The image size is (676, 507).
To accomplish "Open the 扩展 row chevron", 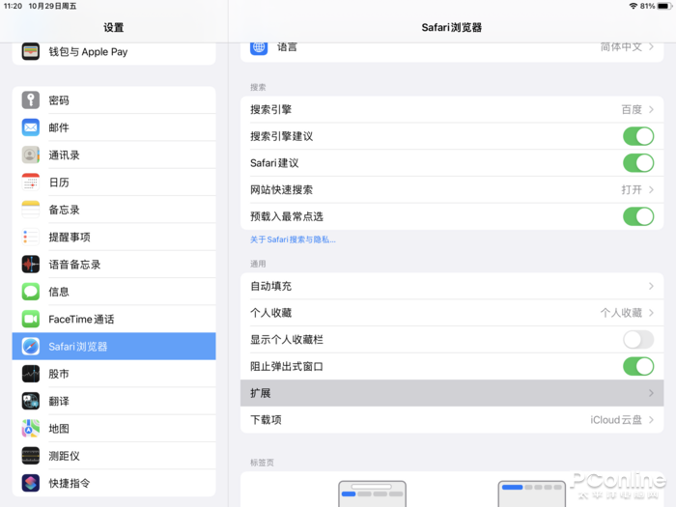I will click(651, 393).
